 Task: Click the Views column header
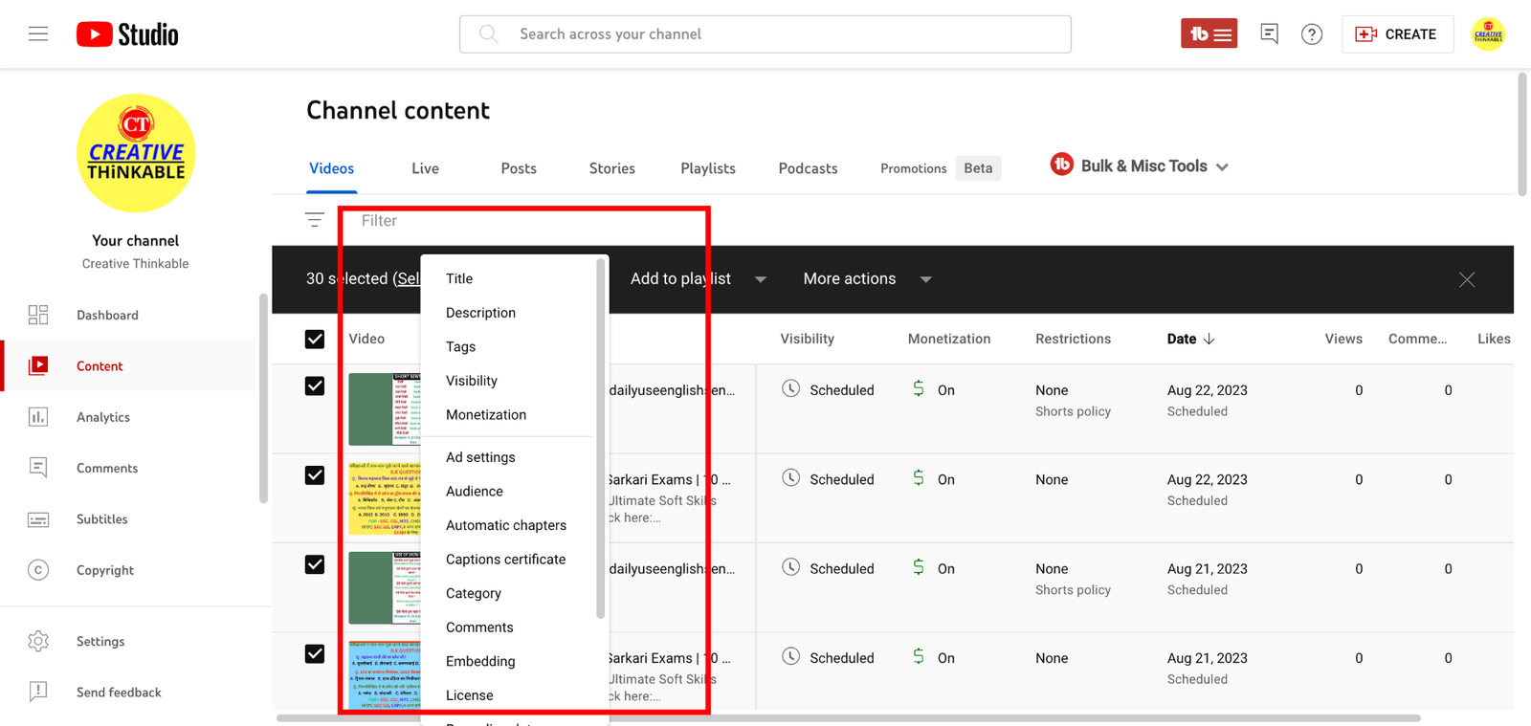tap(1343, 339)
